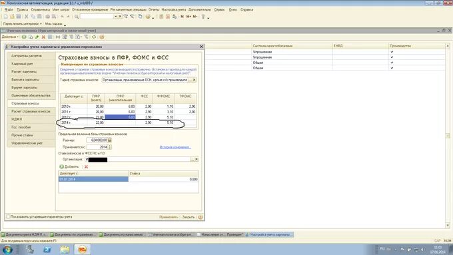Click Применяется с year spinner arrows
This screenshot has width=453, height=255.
pos(110,147)
